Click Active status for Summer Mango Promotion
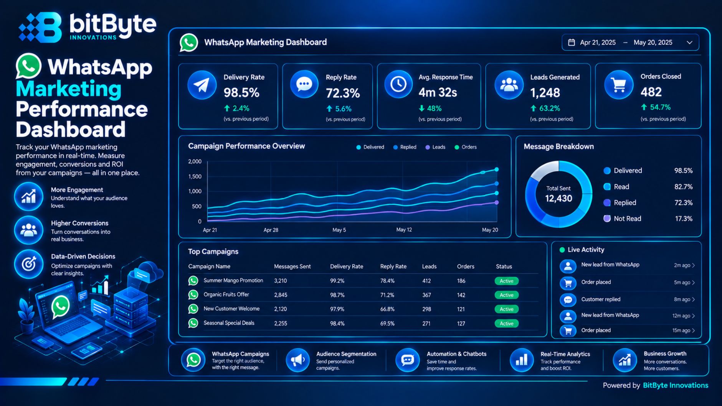 click(x=507, y=281)
